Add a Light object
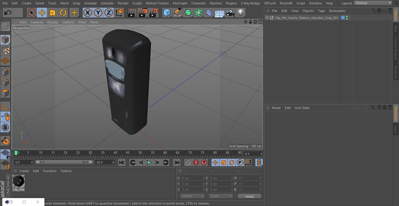Screen dimensions: 399x206 point(240,13)
